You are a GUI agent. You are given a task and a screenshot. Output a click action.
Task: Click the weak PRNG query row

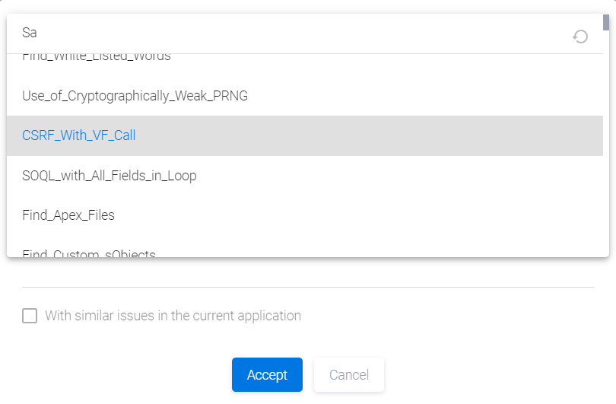tap(304, 96)
